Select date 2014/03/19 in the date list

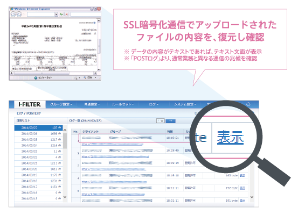[39, 175]
